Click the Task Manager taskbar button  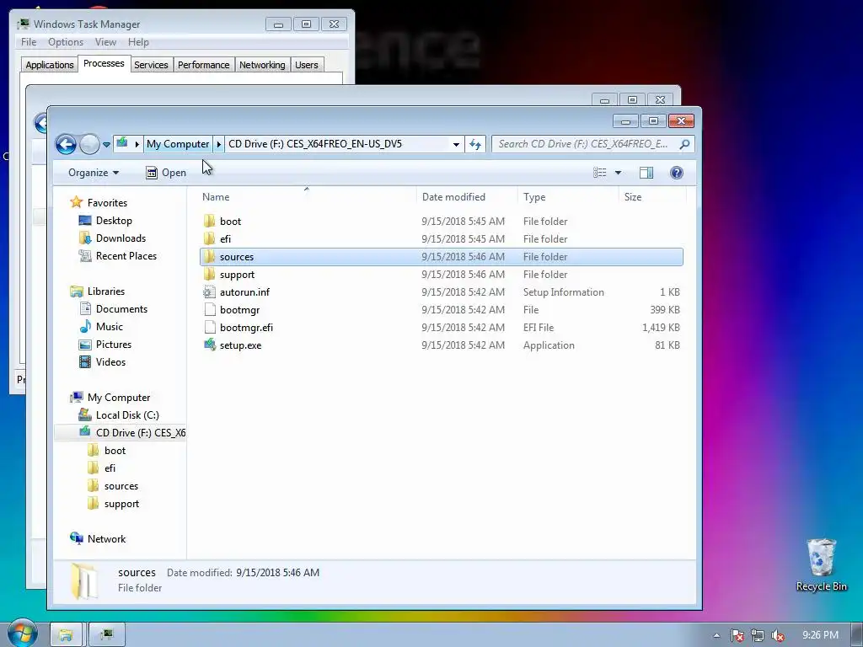107,635
